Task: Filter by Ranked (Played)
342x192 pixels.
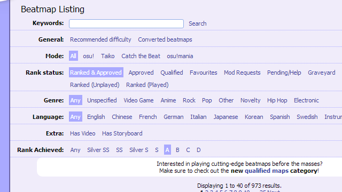Action: tap(147, 85)
